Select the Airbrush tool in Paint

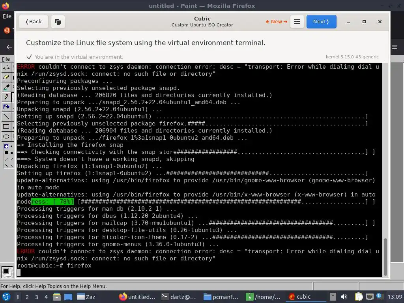pos(6,107)
